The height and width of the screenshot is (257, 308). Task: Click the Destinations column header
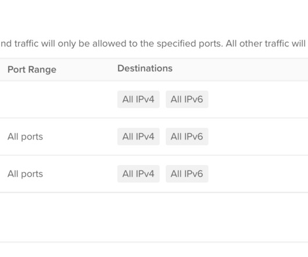145,69
